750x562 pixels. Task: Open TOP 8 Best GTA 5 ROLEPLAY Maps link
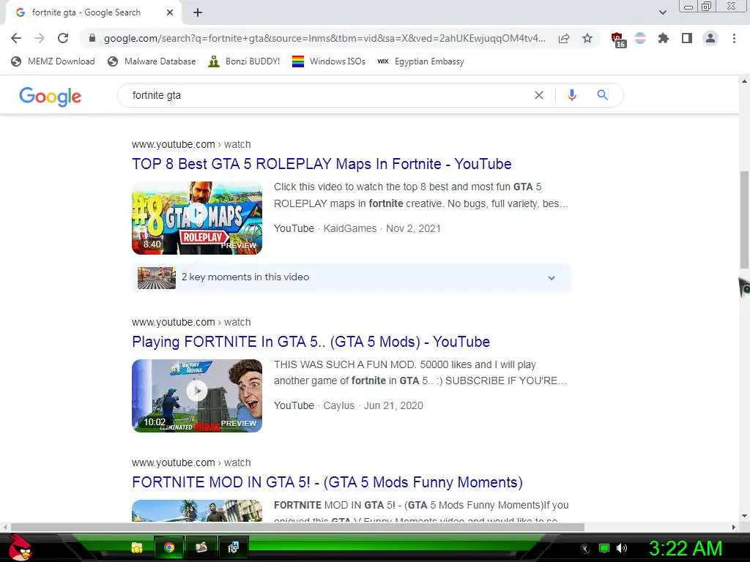(x=322, y=164)
